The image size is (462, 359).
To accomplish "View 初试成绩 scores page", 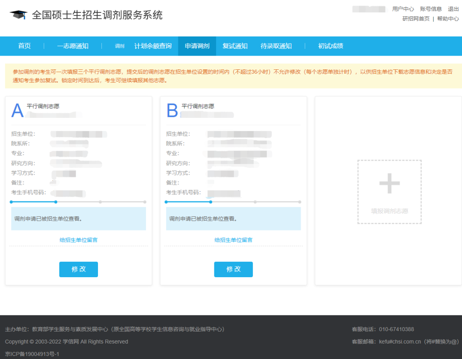I will tap(330, 46).
